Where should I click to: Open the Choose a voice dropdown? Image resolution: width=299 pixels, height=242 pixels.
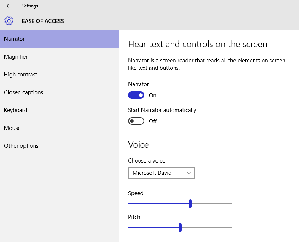pos(161,173)
